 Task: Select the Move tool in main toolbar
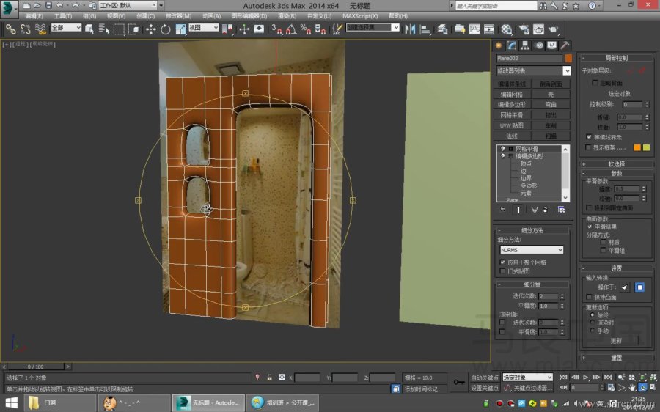pos(150,29)
